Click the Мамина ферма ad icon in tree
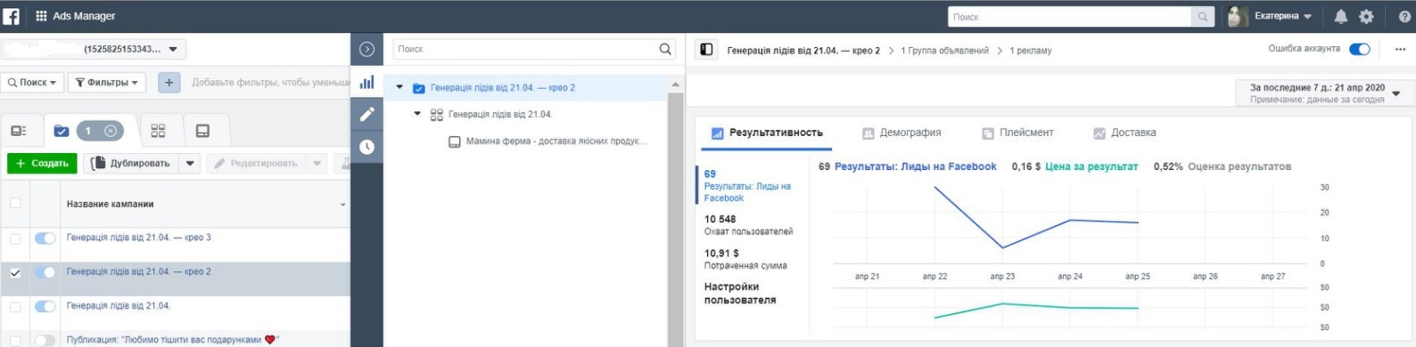Screen dimensions: 1416x347 (454, 141)
